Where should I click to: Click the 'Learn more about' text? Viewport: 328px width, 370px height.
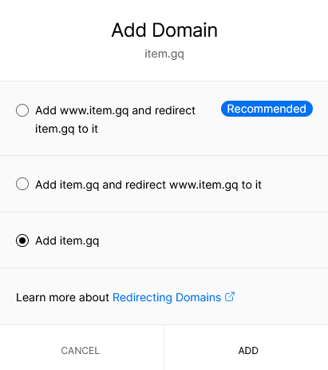coord(62,297)
